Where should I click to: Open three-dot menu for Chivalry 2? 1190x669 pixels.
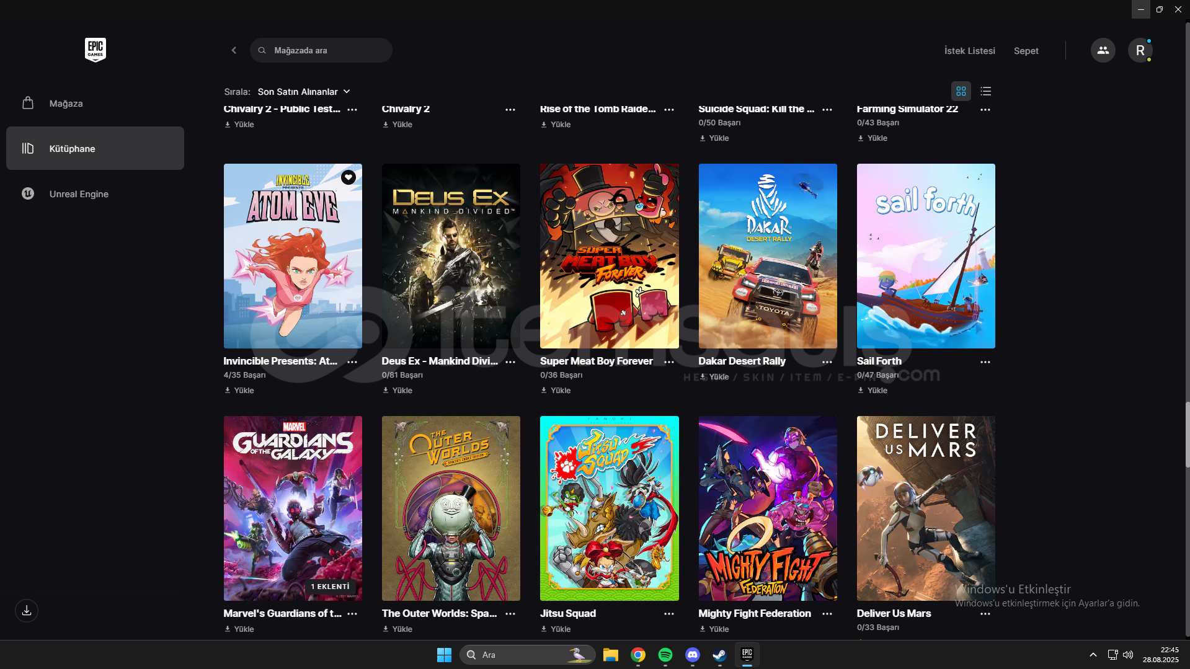[x=510, y=110]
